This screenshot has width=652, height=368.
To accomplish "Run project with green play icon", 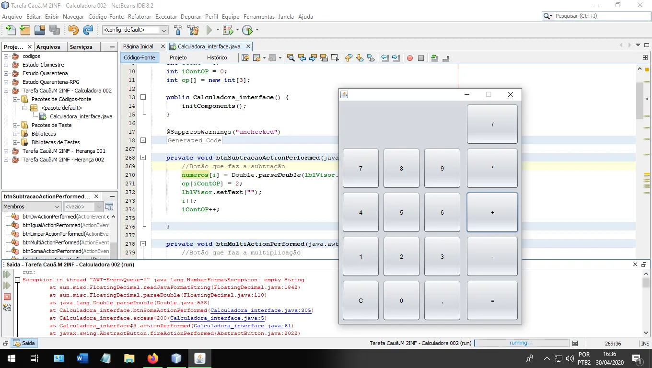I will pos(209,30).
